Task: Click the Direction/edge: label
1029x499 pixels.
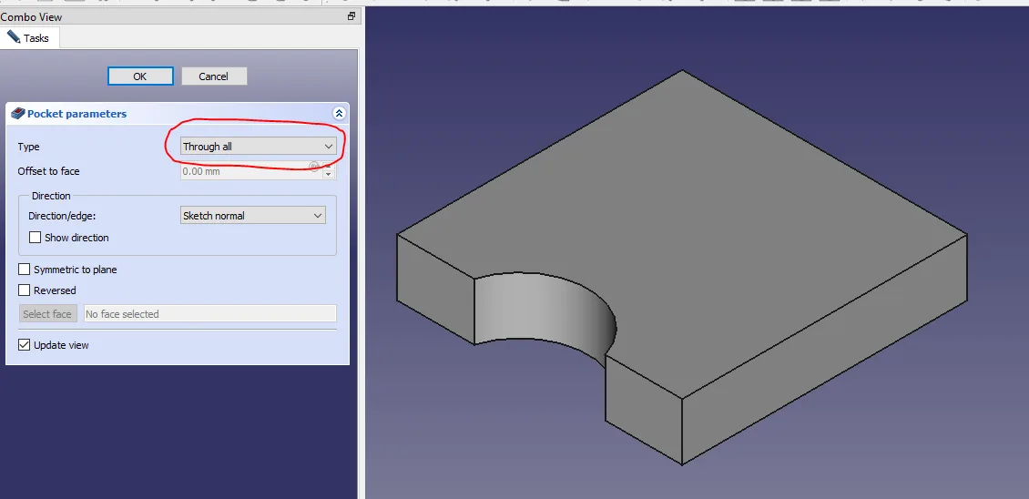Action: [63, 216]
